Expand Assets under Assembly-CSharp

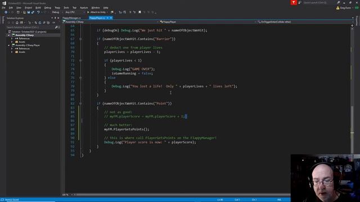tap(12, 42)
